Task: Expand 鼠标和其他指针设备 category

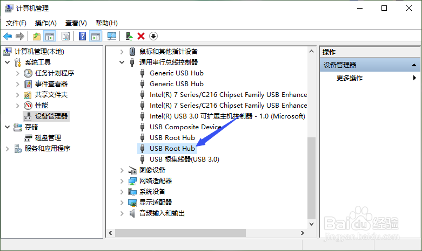Action: pyautogui.click(x=122, y=52)
